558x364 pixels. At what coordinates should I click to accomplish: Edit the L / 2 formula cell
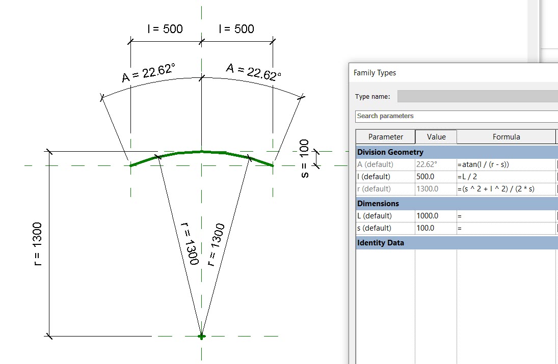coord(506,177)
